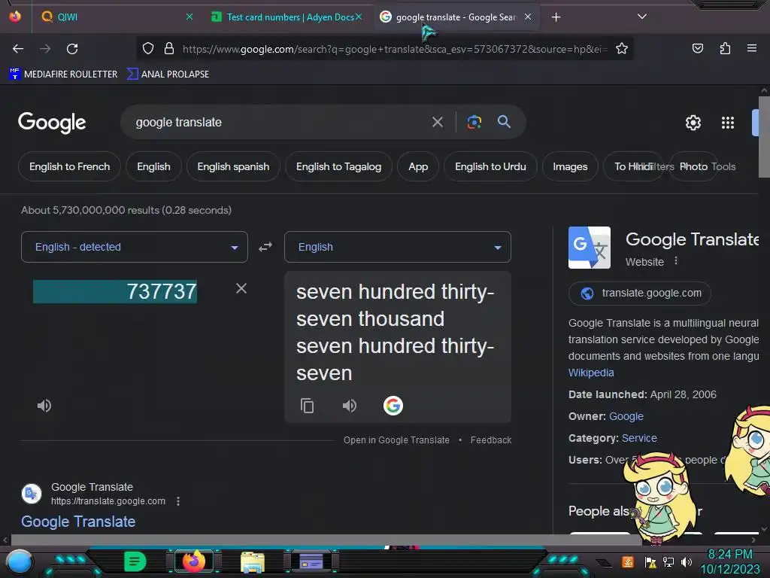Open more options for Google Translate result
The width and height of the screenshot is (770, 578).
coord(178,500)
